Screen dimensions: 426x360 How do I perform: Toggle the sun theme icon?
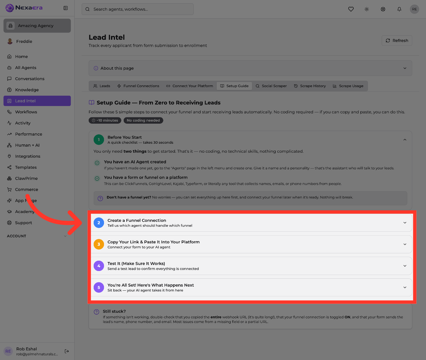367,9
